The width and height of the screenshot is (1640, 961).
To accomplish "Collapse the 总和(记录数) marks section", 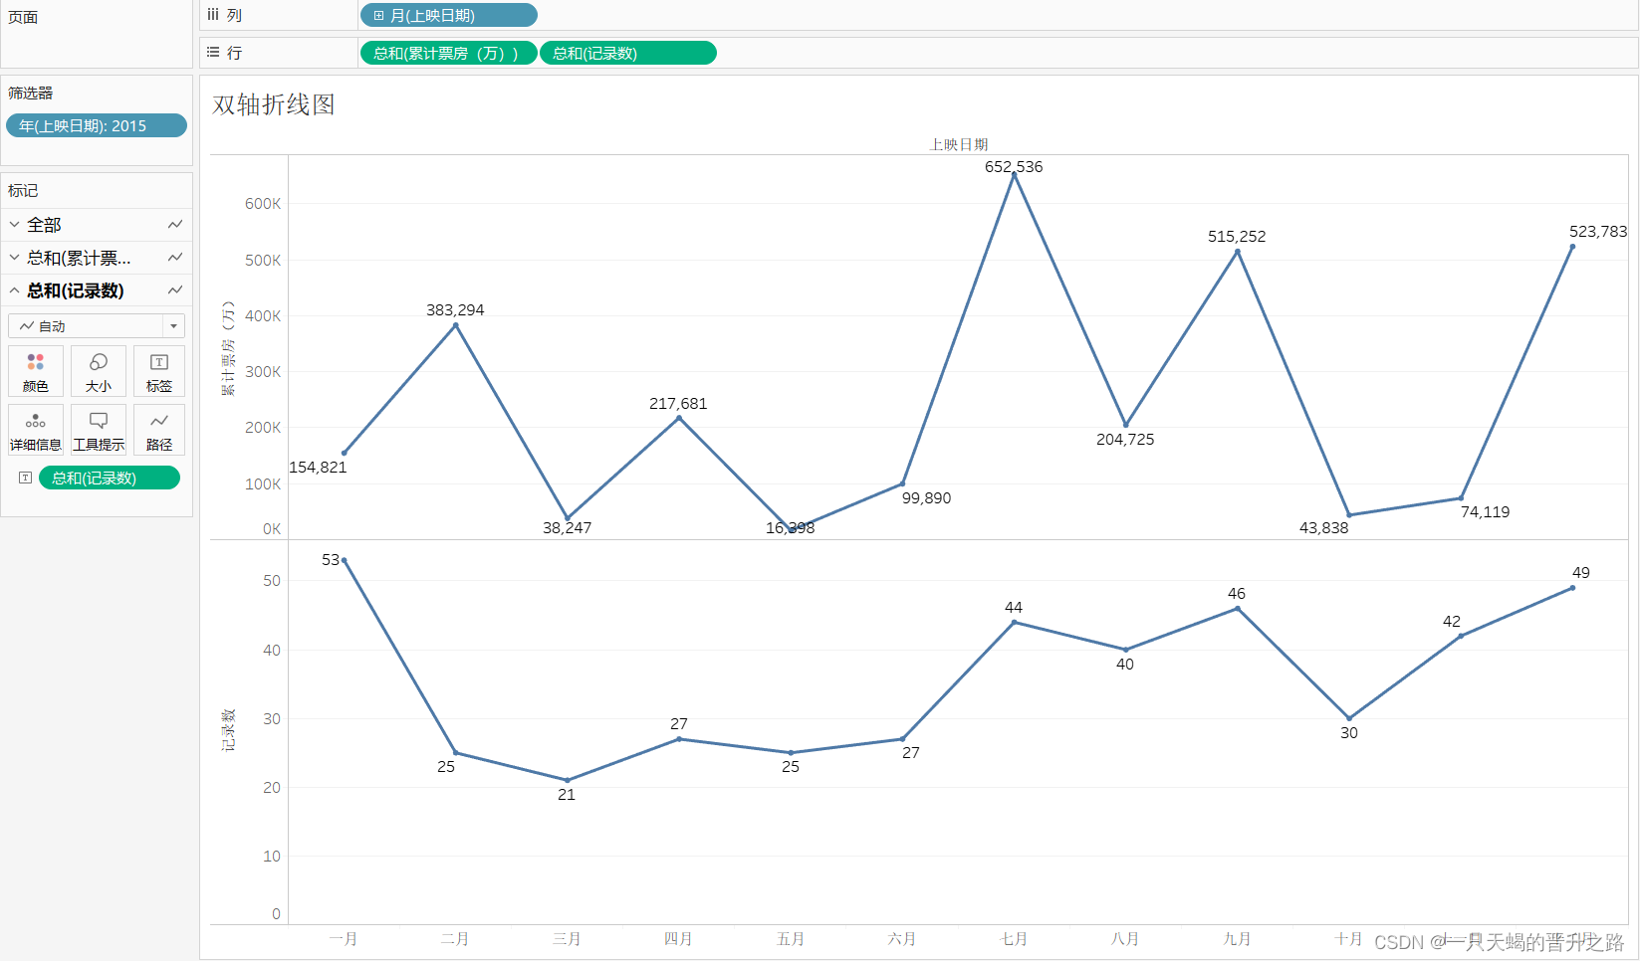I will [x=14, y=290].
